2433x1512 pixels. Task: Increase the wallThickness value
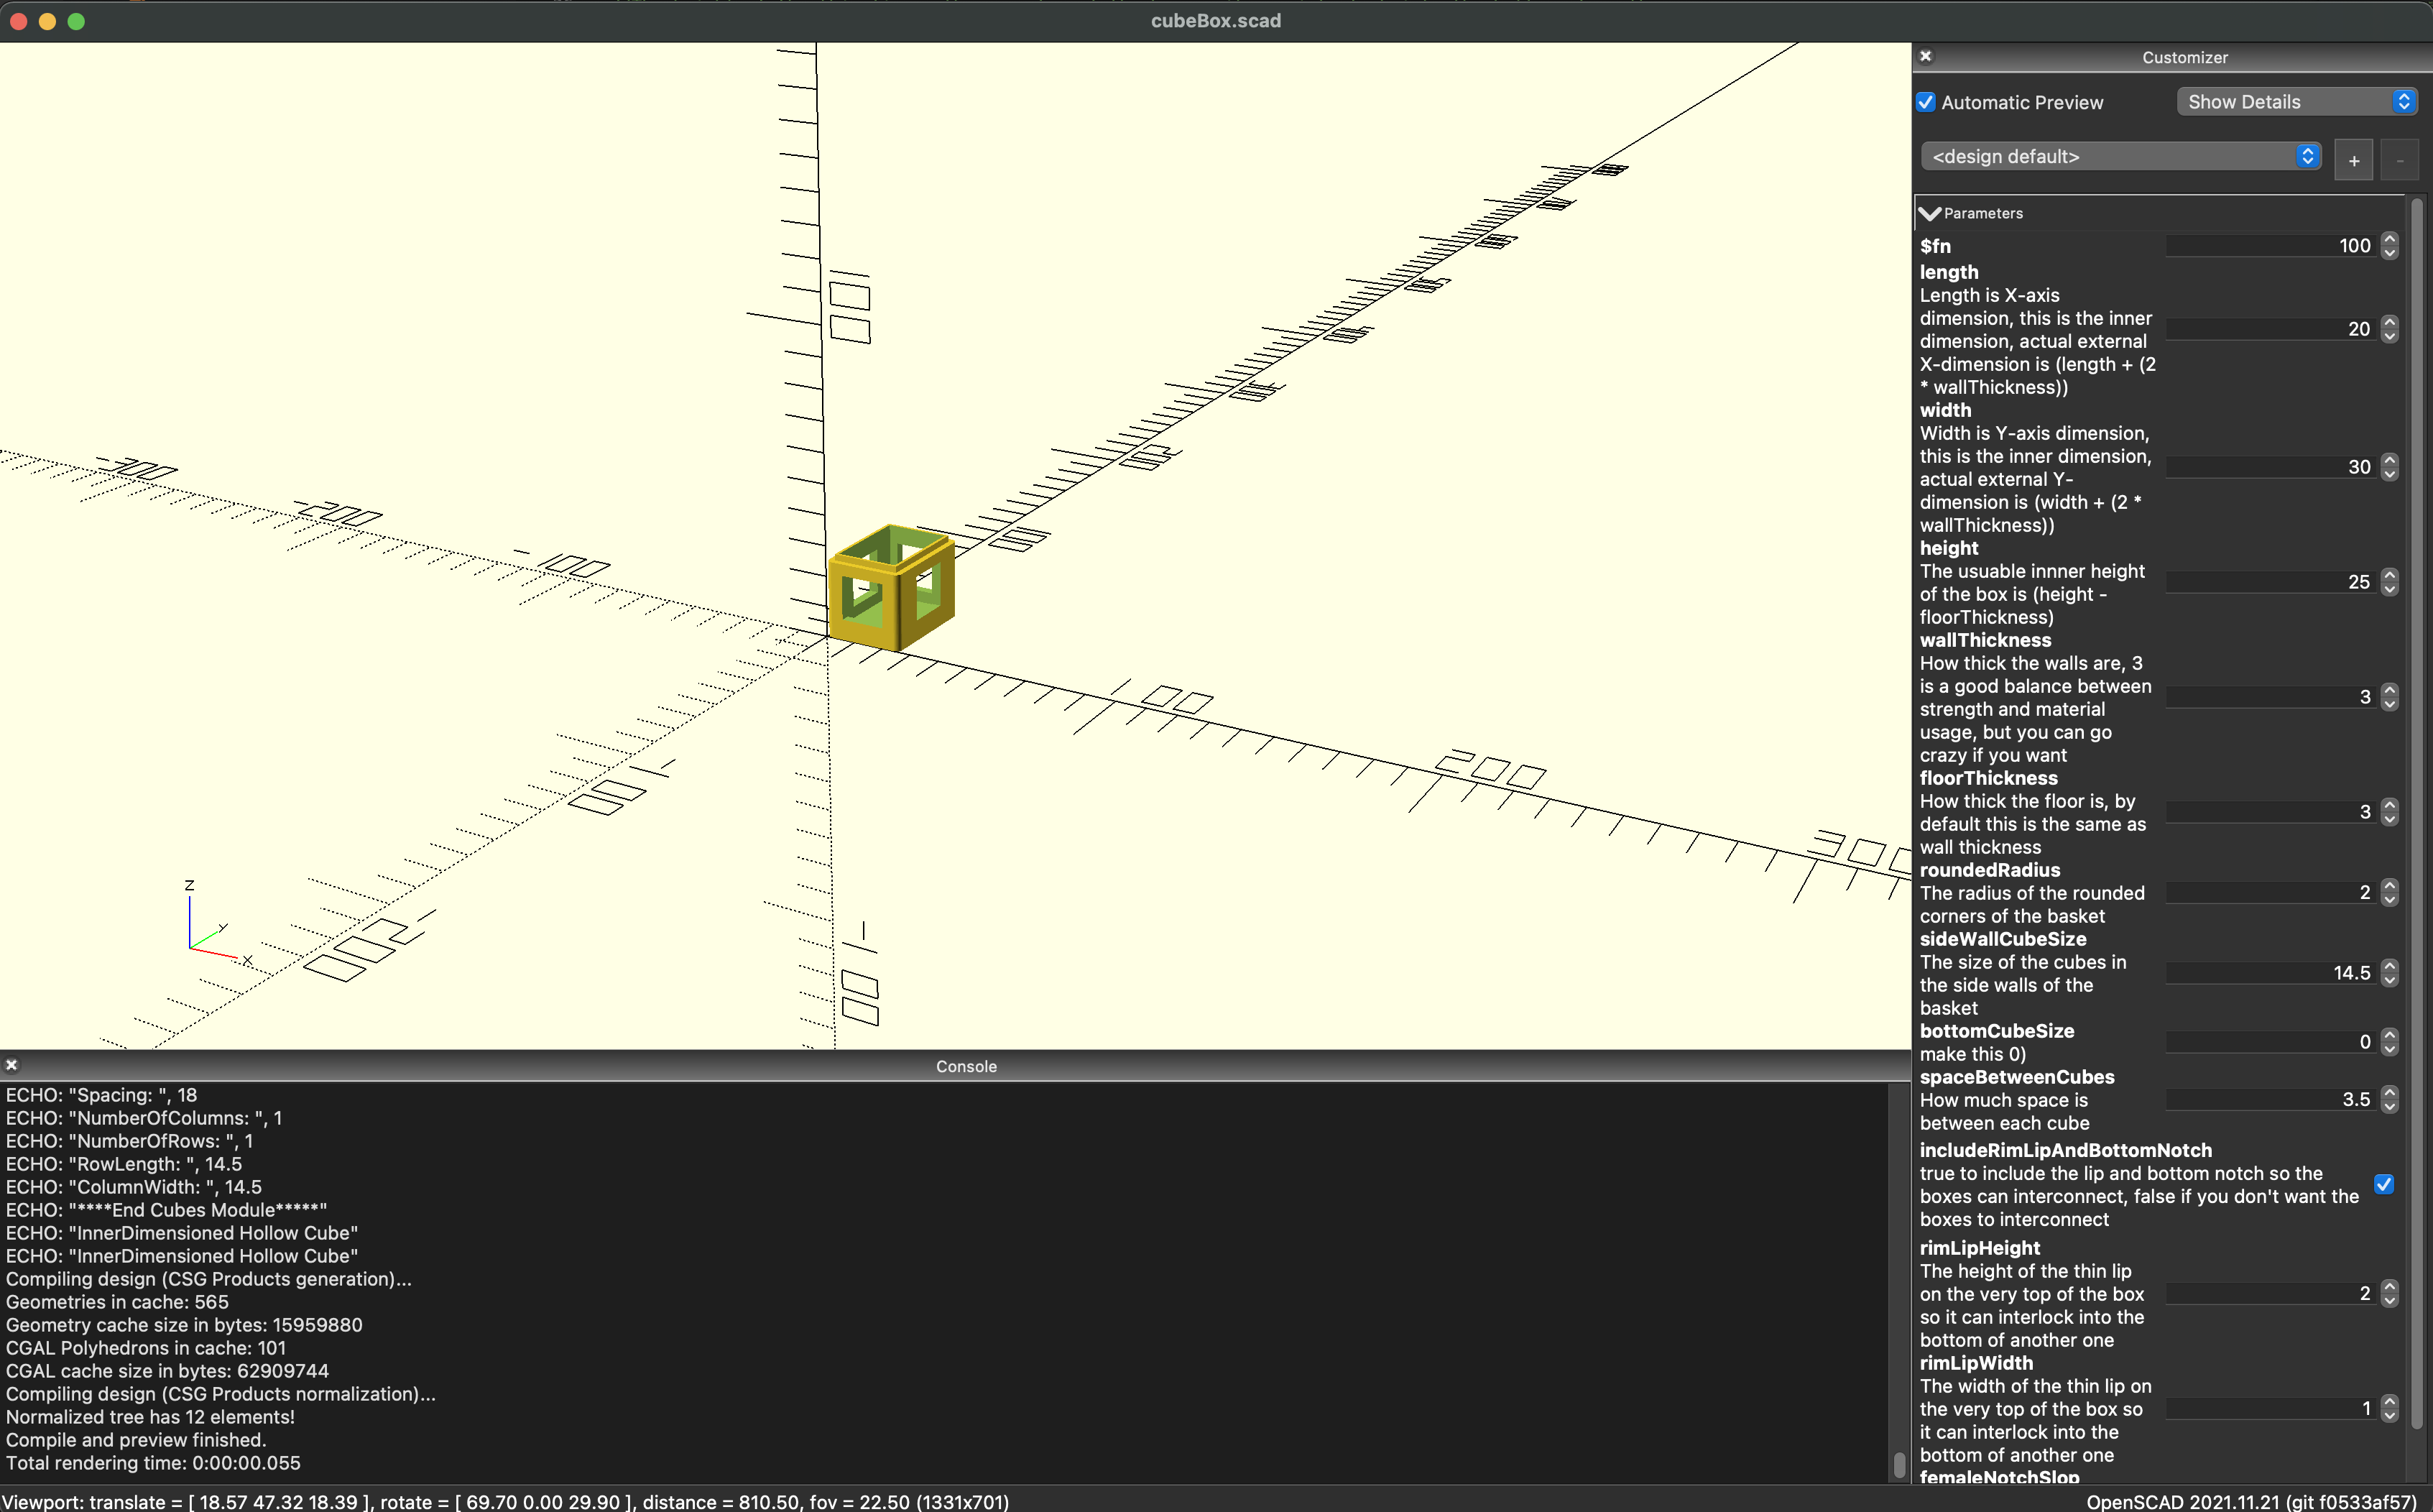[x=2390, y=691]
